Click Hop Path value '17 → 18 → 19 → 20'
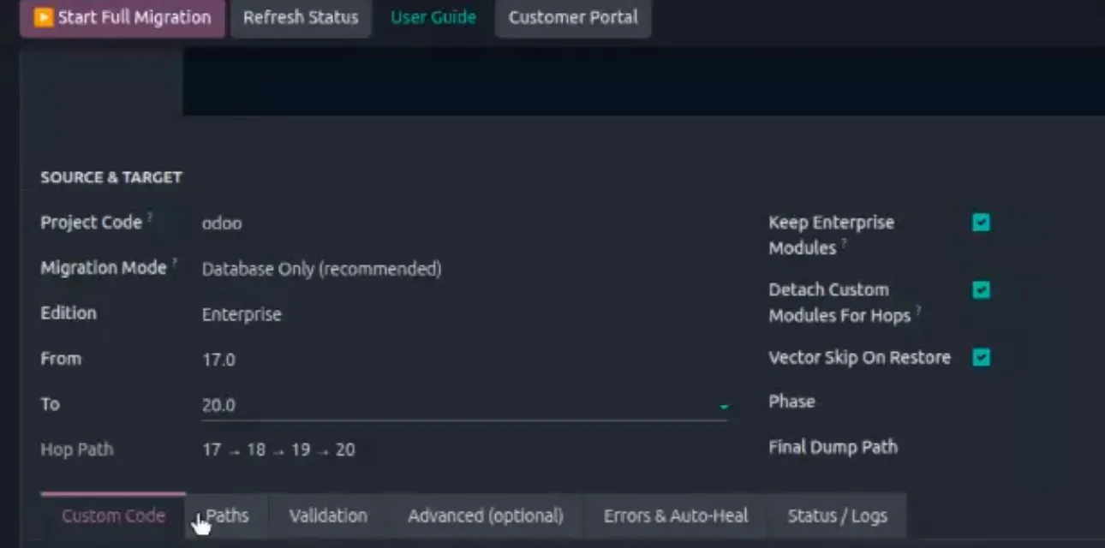This screenshot has width=1105, height=548. pos(278,450)
